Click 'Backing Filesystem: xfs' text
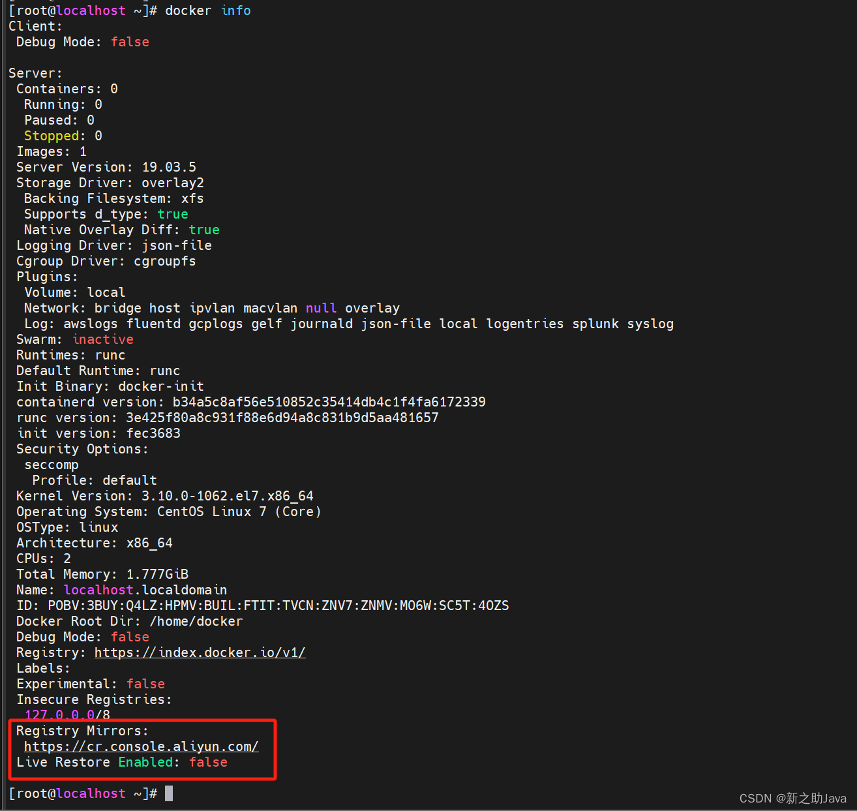Image resolution: width=857 pixels, height=811 pixels. tap(114, 198)
